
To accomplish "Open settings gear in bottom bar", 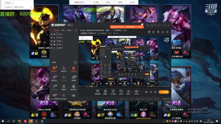I will [155, 92].
